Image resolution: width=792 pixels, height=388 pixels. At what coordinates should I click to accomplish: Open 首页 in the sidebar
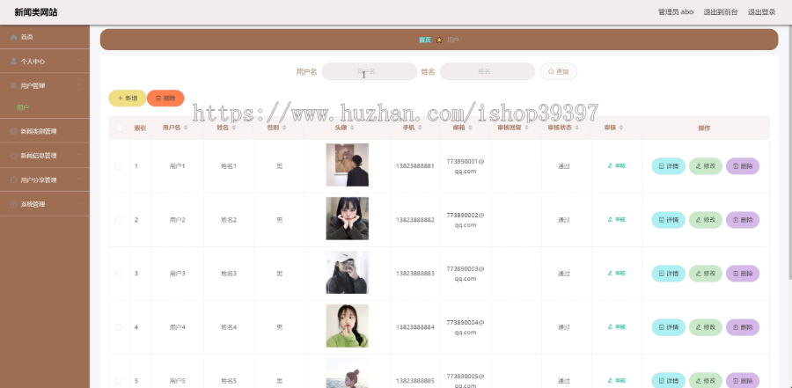(45, 37)
